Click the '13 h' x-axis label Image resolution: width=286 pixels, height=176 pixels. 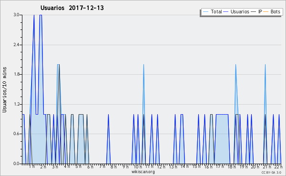pos(173,166)
